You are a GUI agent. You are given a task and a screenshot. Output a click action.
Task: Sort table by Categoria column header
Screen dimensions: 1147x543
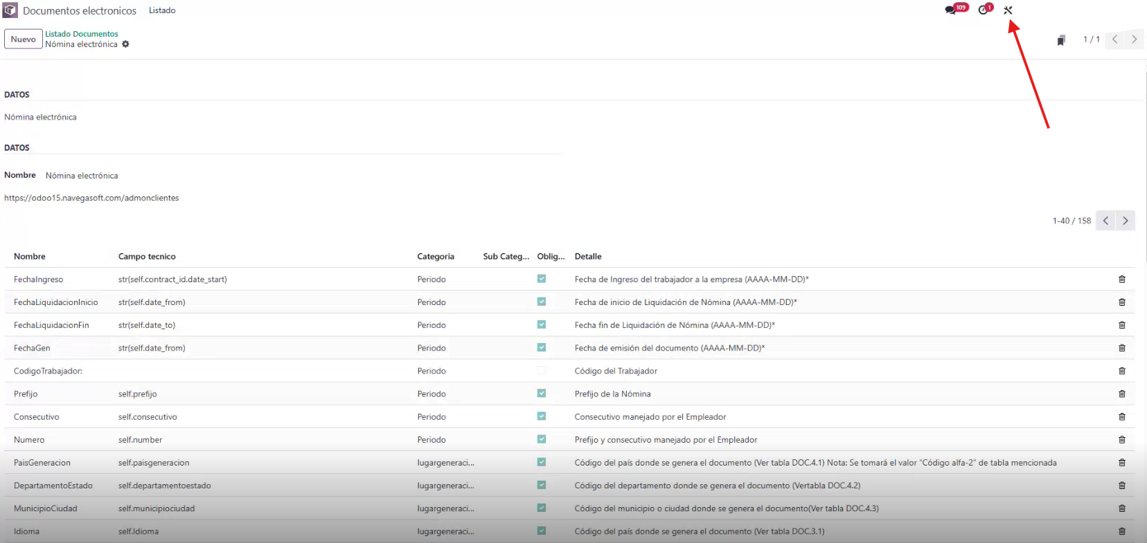click(x=436, y=257)
